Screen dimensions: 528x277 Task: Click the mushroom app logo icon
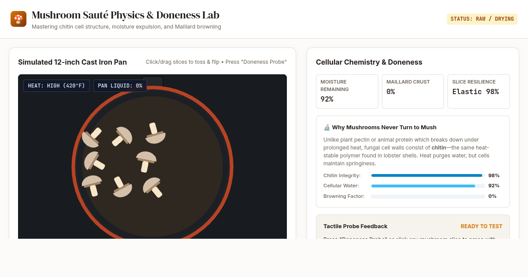click(18, 19)
